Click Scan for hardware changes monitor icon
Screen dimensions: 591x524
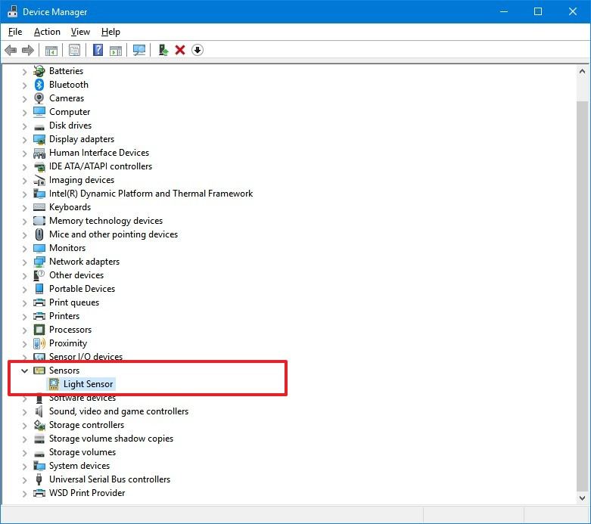(139, 50)
